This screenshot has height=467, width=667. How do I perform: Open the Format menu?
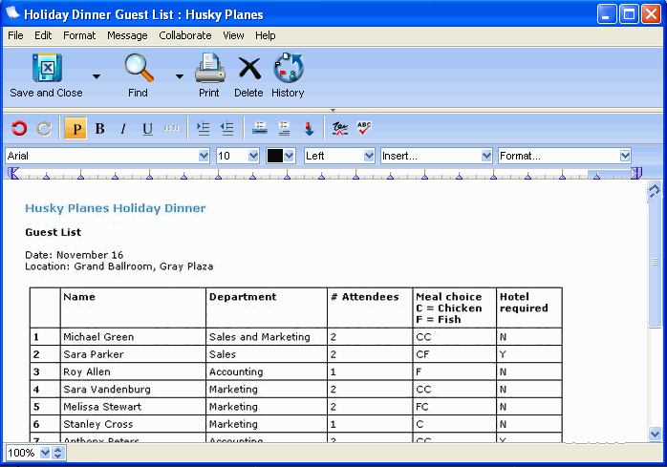coord(79,35)
